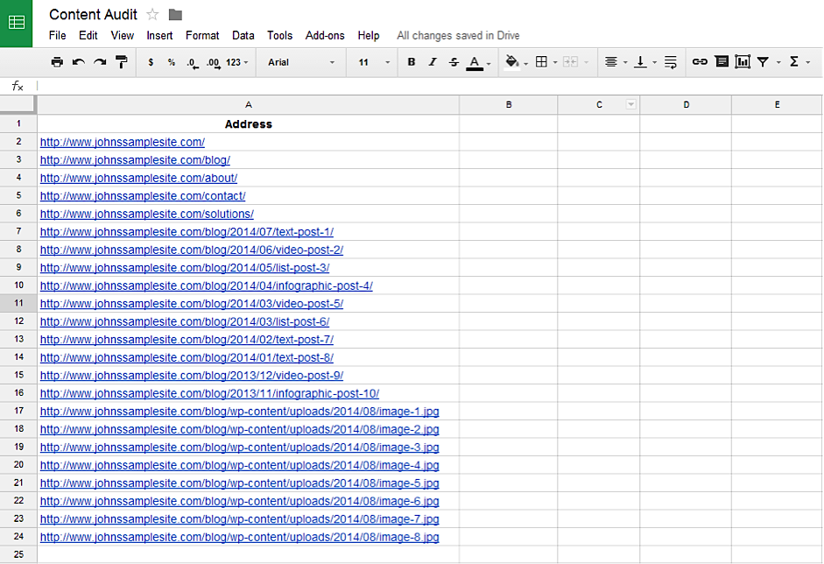
Task: Open the Data menu
Action: pos(243,36)
